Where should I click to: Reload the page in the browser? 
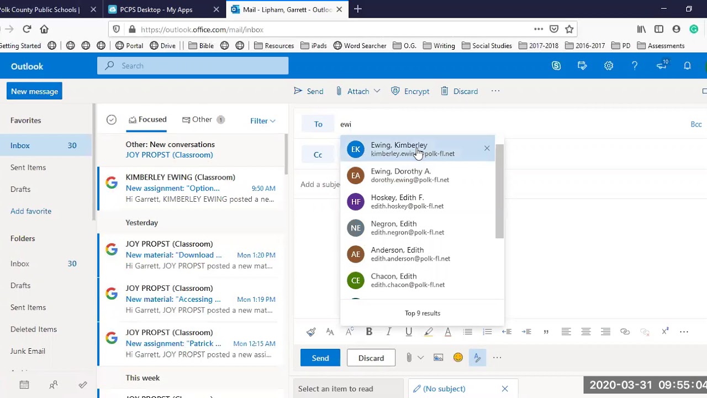coord(27,29)
